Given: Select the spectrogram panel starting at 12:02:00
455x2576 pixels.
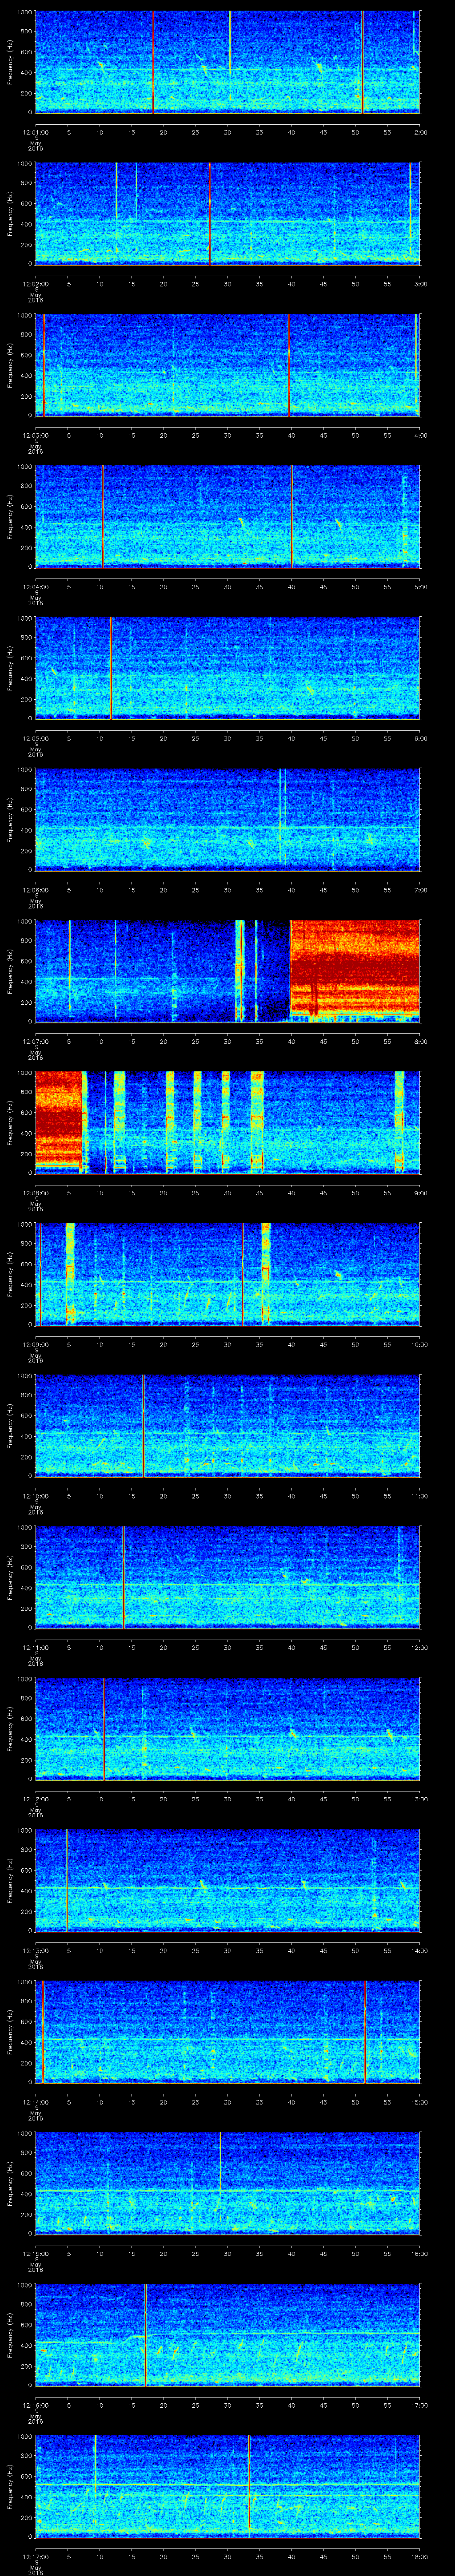Looking at the screenshot, I should click(x=227, y=213).
